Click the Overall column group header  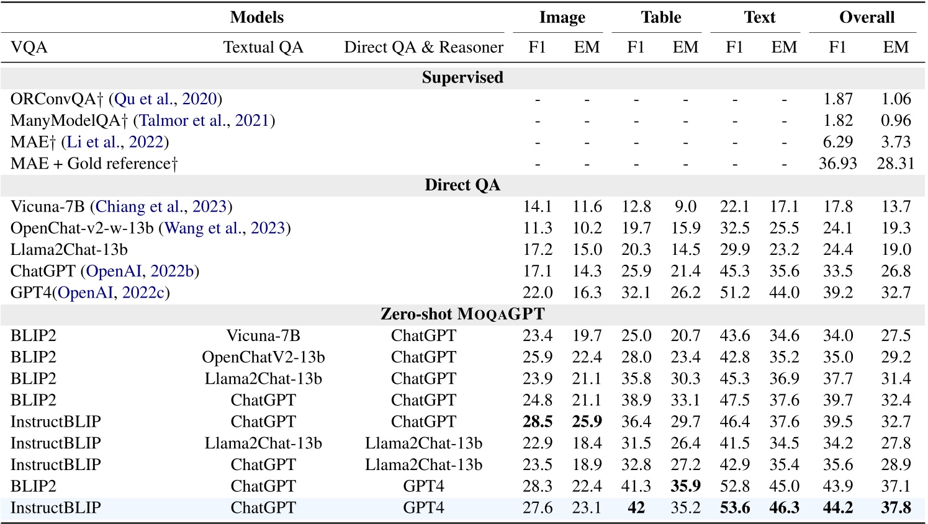(x=867, y=17)
